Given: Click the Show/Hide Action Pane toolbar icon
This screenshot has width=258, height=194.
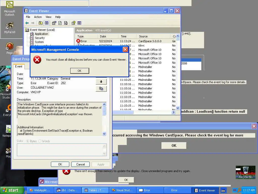Looking at the screenshot, I should pos(79,23).
